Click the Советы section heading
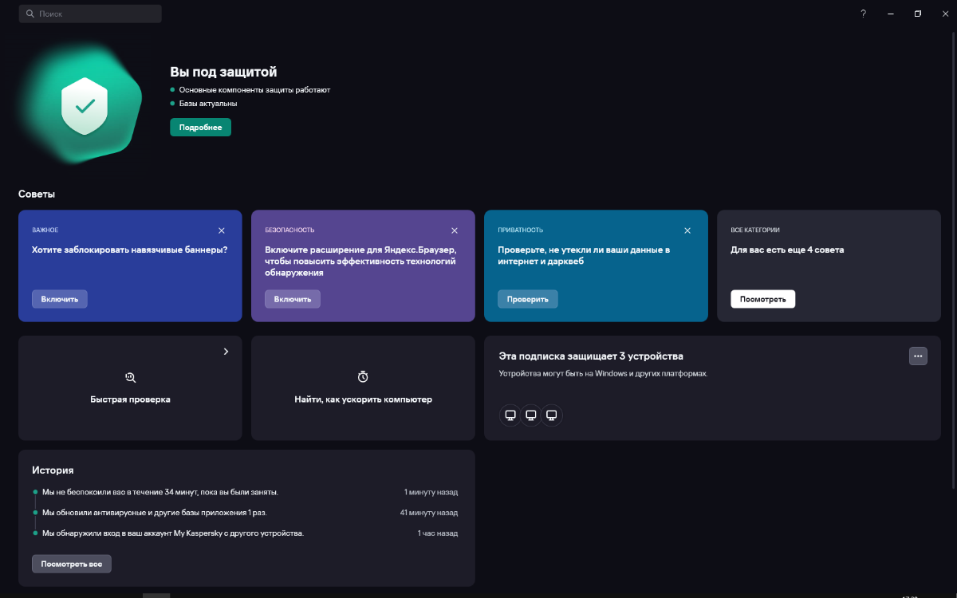The width and height of the screenshot is (957, 598). point(37,194)
